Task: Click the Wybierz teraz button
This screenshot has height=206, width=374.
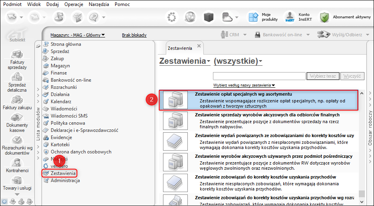Action: click(323, 76)
